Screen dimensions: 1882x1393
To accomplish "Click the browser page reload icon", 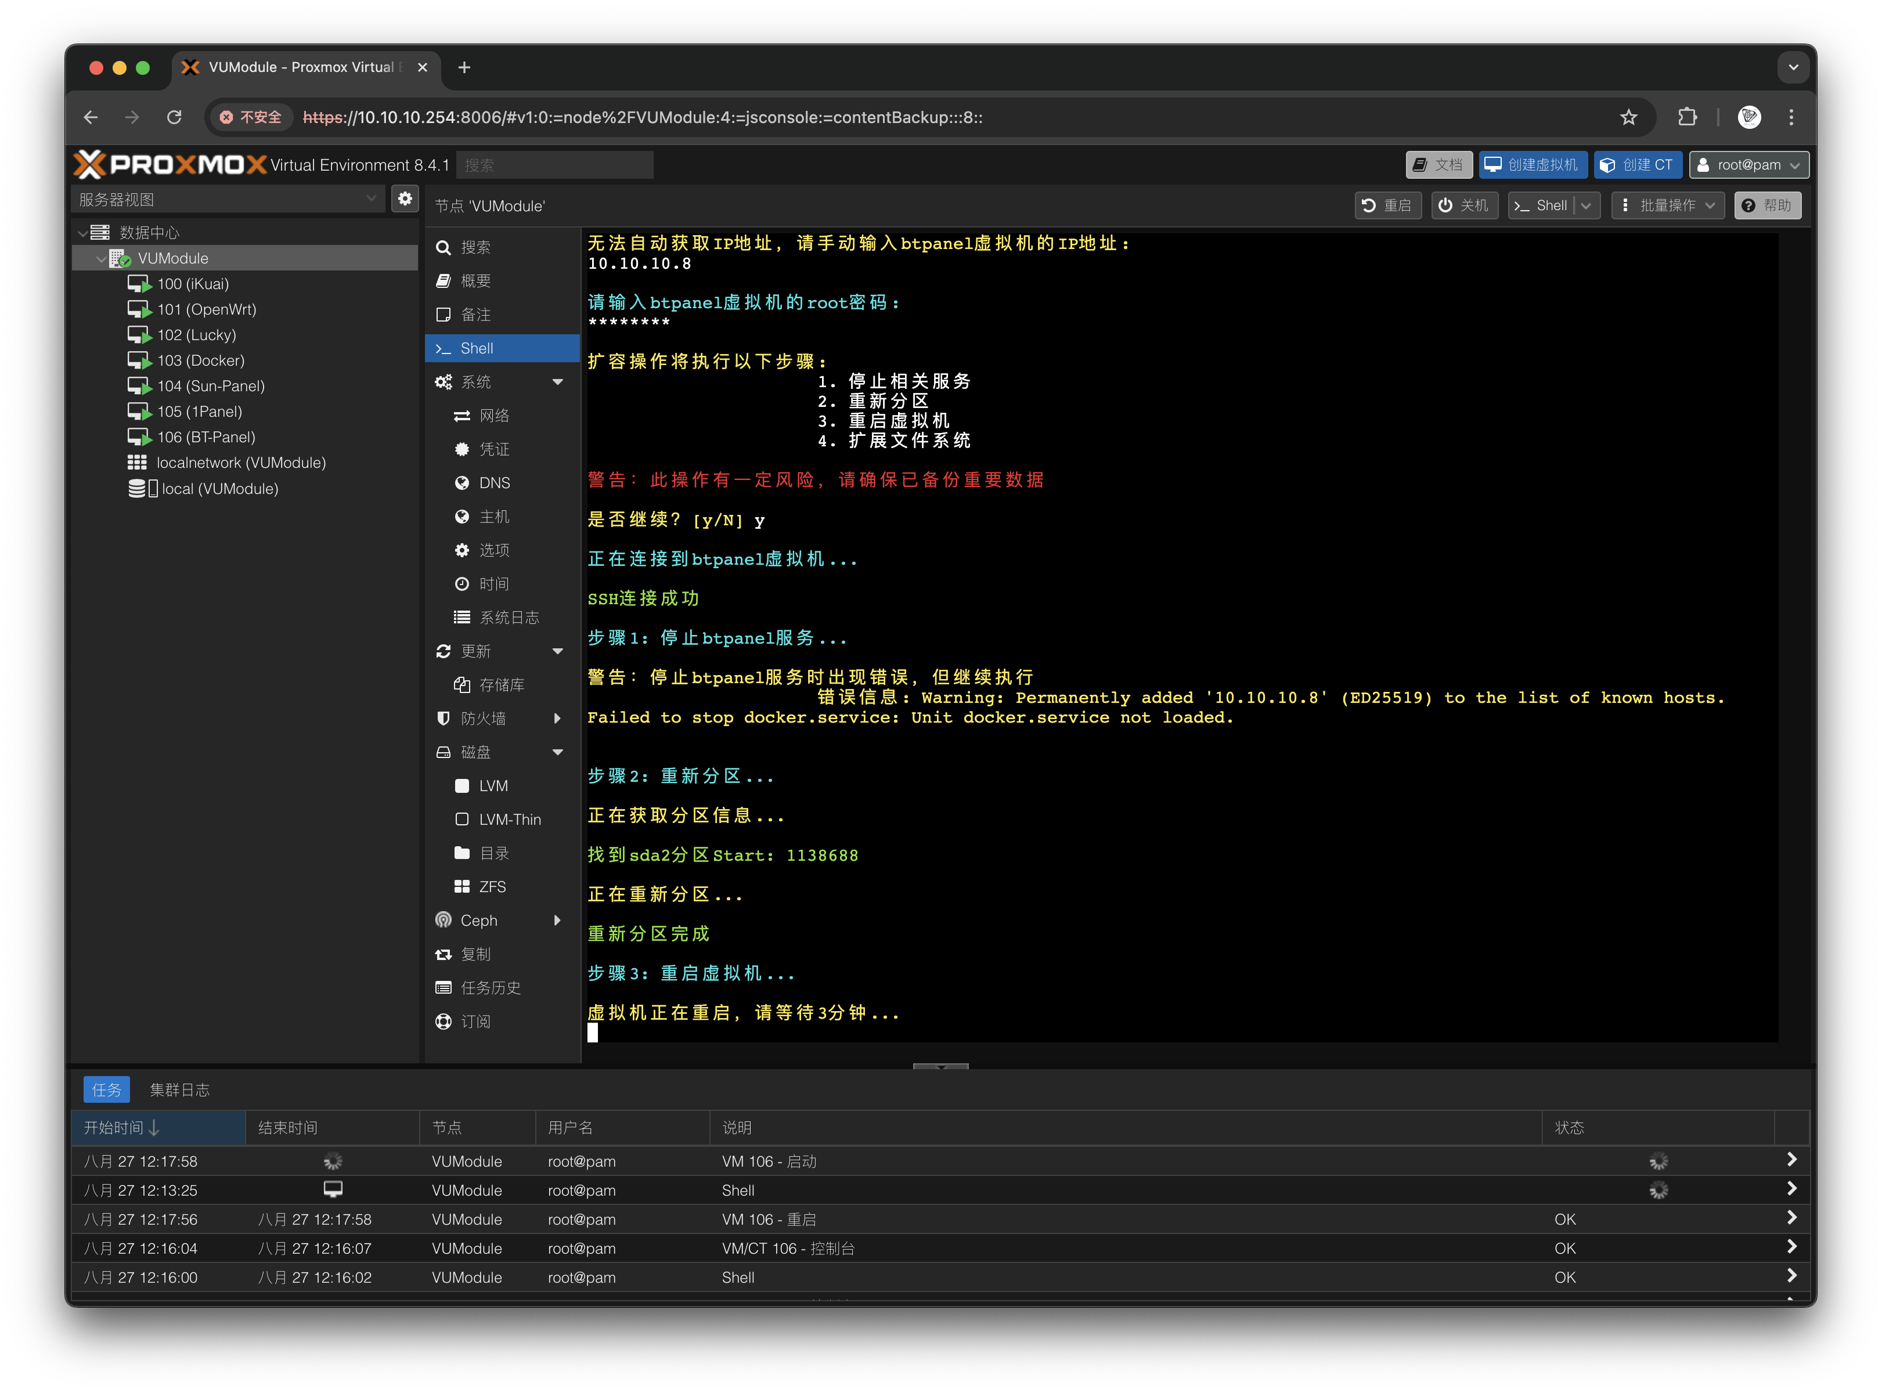I will (x=175, y=117).
